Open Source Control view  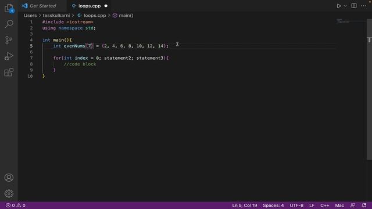coord(9,40)
